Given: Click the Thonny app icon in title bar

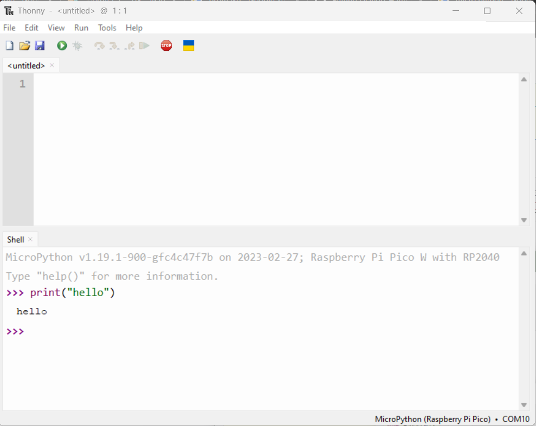Looking at the screenshot, I should click(x=9, y=11).
